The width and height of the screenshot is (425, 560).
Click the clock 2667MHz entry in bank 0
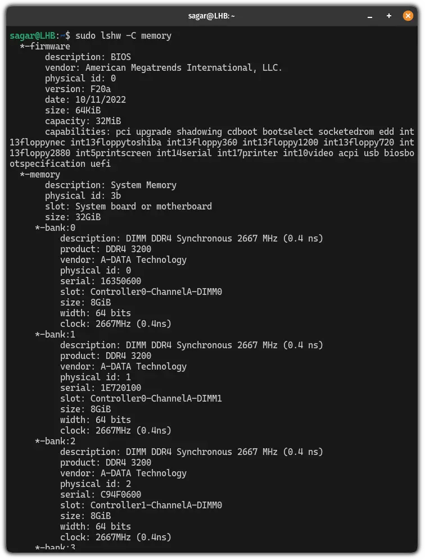[x=115, y=324]
